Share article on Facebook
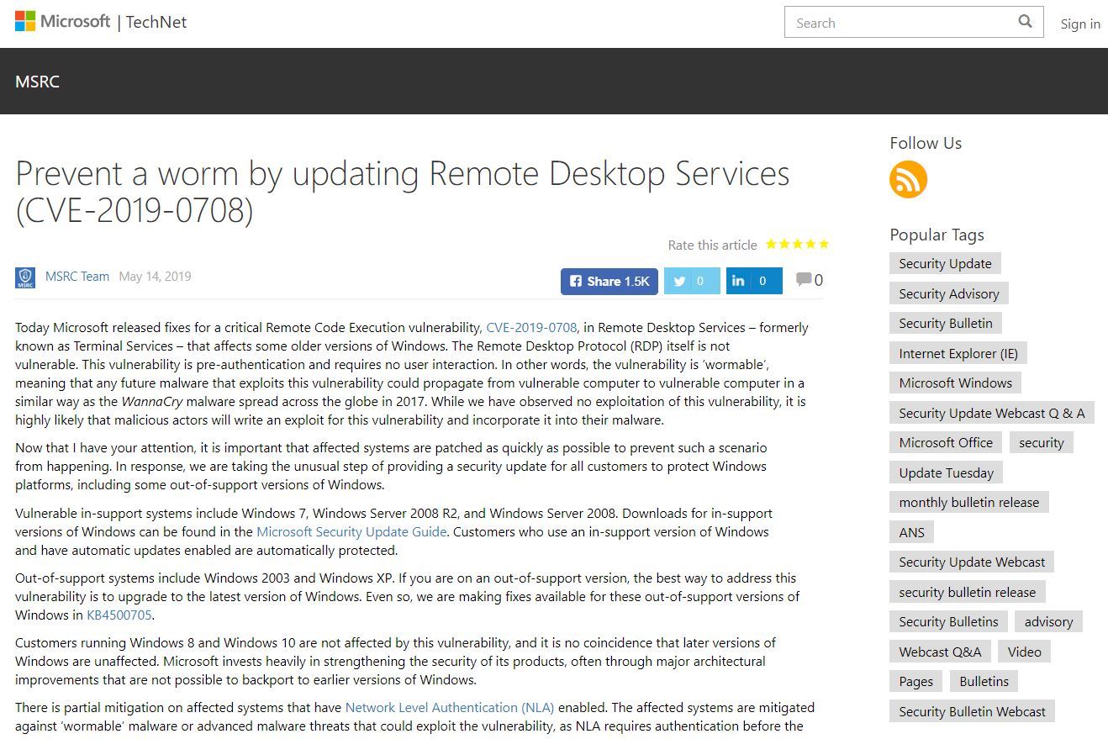This screenshot has height=739, width=1108. click(x=609, y=281)
